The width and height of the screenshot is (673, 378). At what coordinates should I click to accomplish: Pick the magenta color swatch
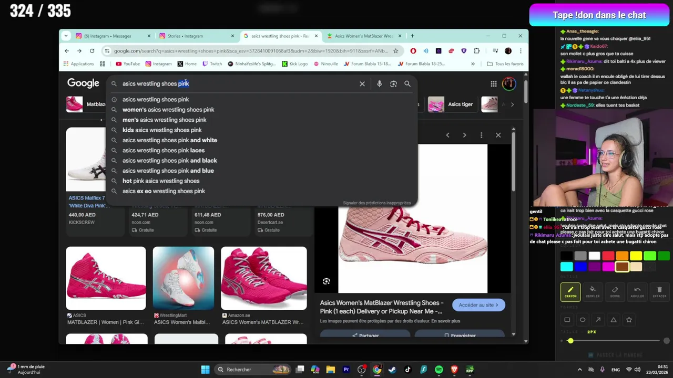coord(608,267)
